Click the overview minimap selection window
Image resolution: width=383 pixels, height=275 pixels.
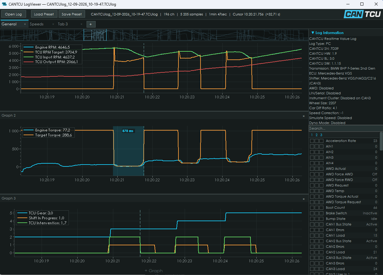click(x=95, y=35)
